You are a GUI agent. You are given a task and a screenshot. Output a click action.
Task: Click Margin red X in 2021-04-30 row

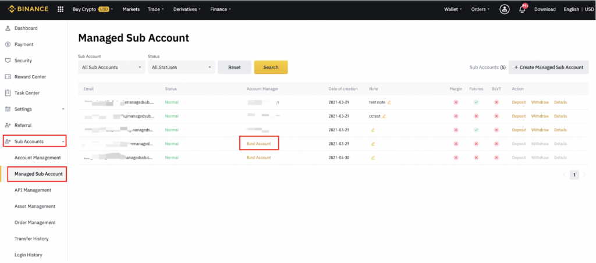456,158
